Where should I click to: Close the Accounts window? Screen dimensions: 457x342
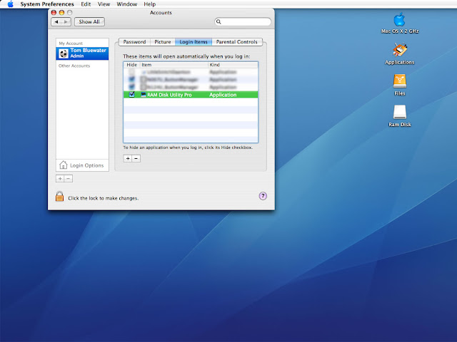[54, 13]
